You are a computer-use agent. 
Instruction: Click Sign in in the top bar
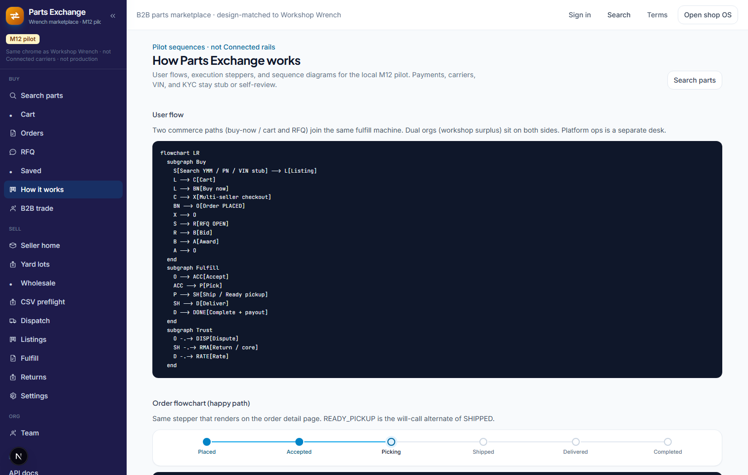click(x=580, y=15)
